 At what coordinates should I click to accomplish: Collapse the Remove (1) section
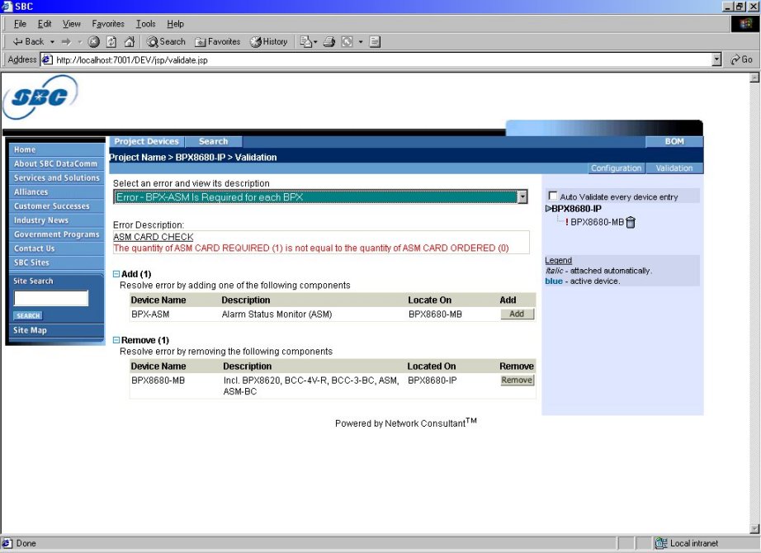pyautogui.click(x=116, y=340)
